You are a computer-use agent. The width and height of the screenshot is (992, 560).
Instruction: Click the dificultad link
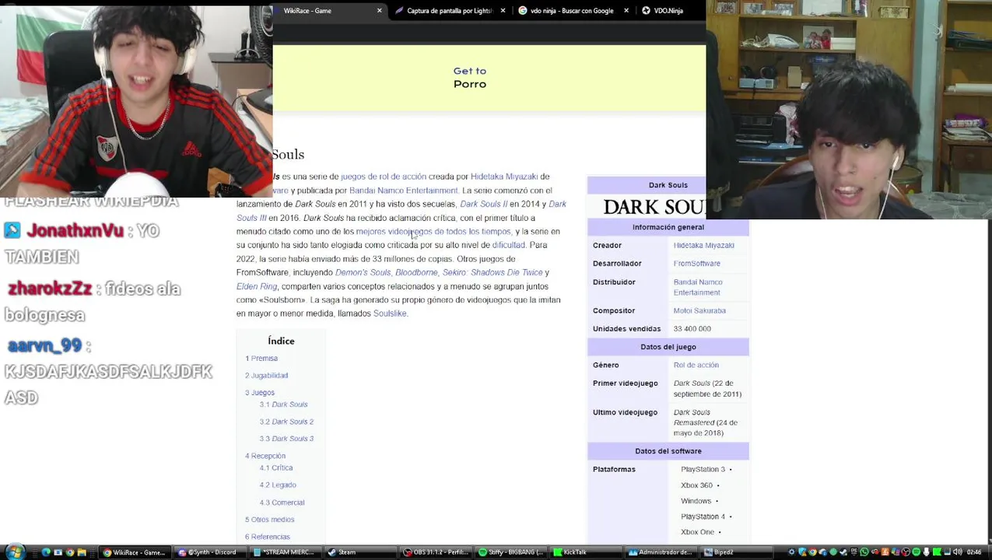point(509,245)
